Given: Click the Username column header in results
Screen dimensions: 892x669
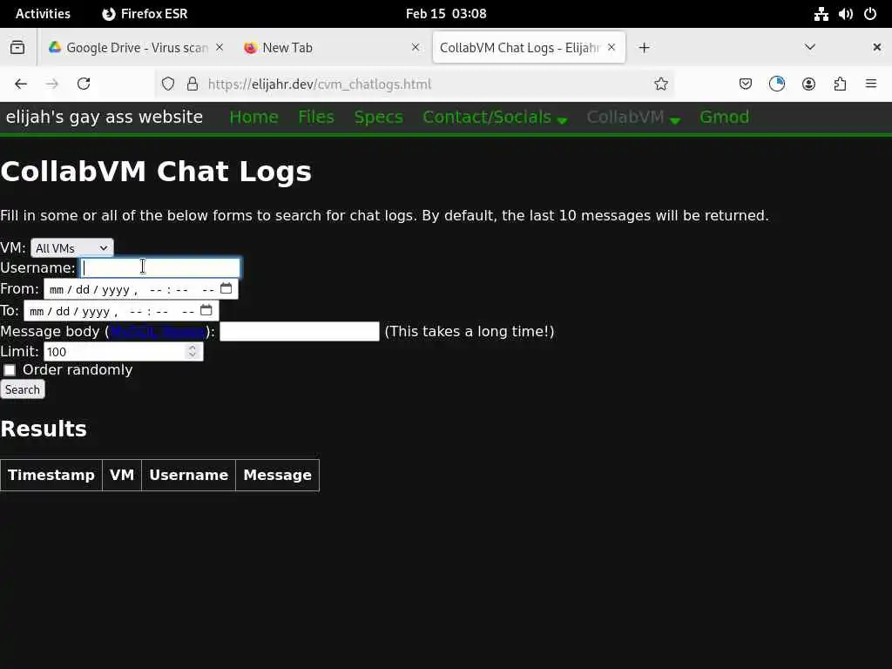Looking at the screenshot, I should (188, 475).
